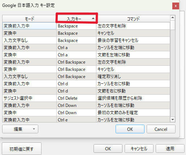Click the モード column header
Screen dimensions: 186x155
[x=29, y=19]
